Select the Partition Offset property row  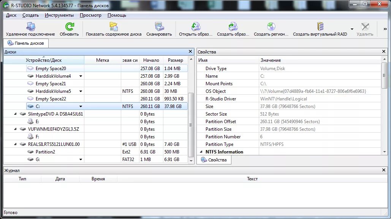[x=289, y=122]
